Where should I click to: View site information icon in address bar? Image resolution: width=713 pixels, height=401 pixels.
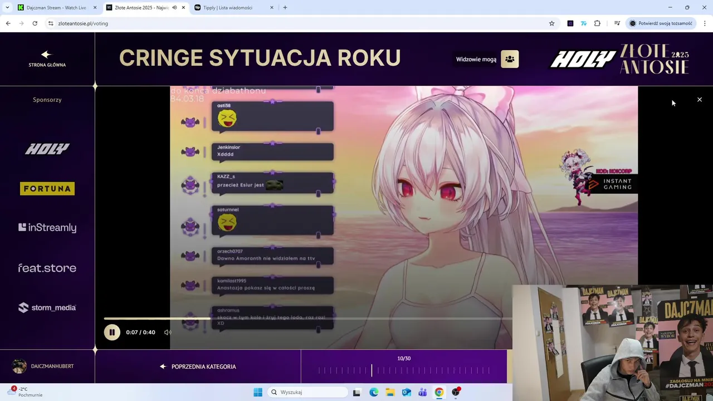[51, 23]
